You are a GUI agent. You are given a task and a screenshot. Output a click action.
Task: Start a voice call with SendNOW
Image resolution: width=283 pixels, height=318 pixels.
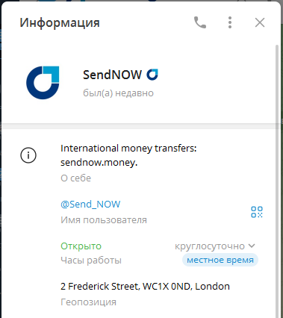pyautogui.click(x=200, y=22)
